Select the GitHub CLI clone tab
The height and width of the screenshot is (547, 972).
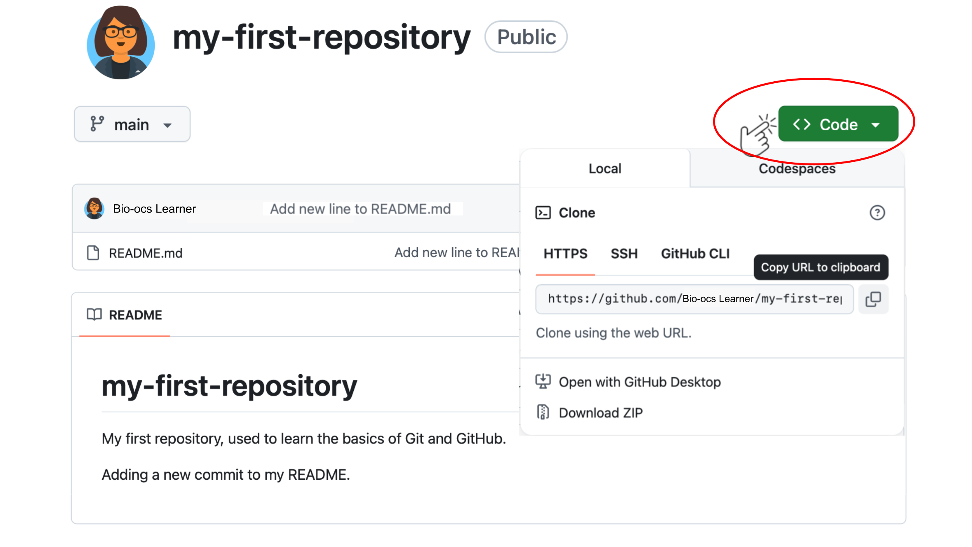pos(695,254)
